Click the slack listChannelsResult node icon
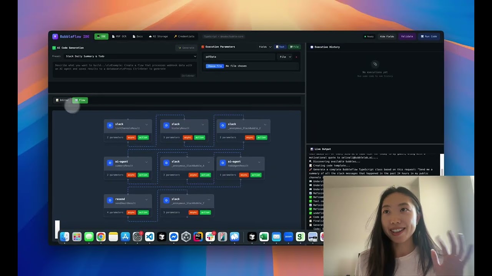The width and height of the screenshot is (492, 276). click(x=110, y=125)
